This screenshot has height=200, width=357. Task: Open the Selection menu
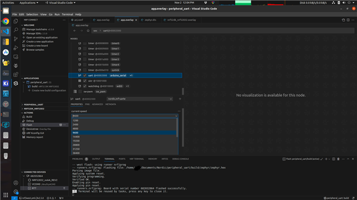point(32,14)
